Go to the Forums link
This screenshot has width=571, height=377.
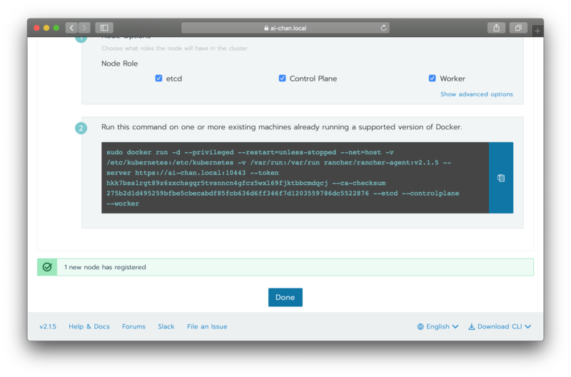coord(133,326)
